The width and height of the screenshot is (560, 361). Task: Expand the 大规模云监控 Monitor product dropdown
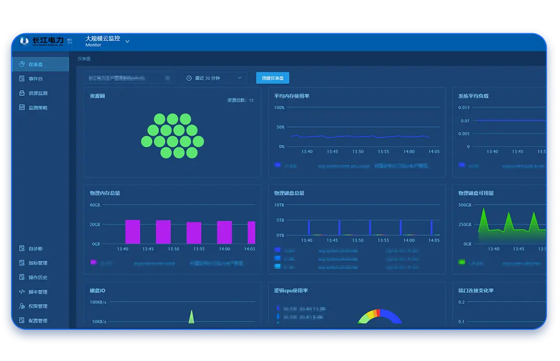coord(128,41)
